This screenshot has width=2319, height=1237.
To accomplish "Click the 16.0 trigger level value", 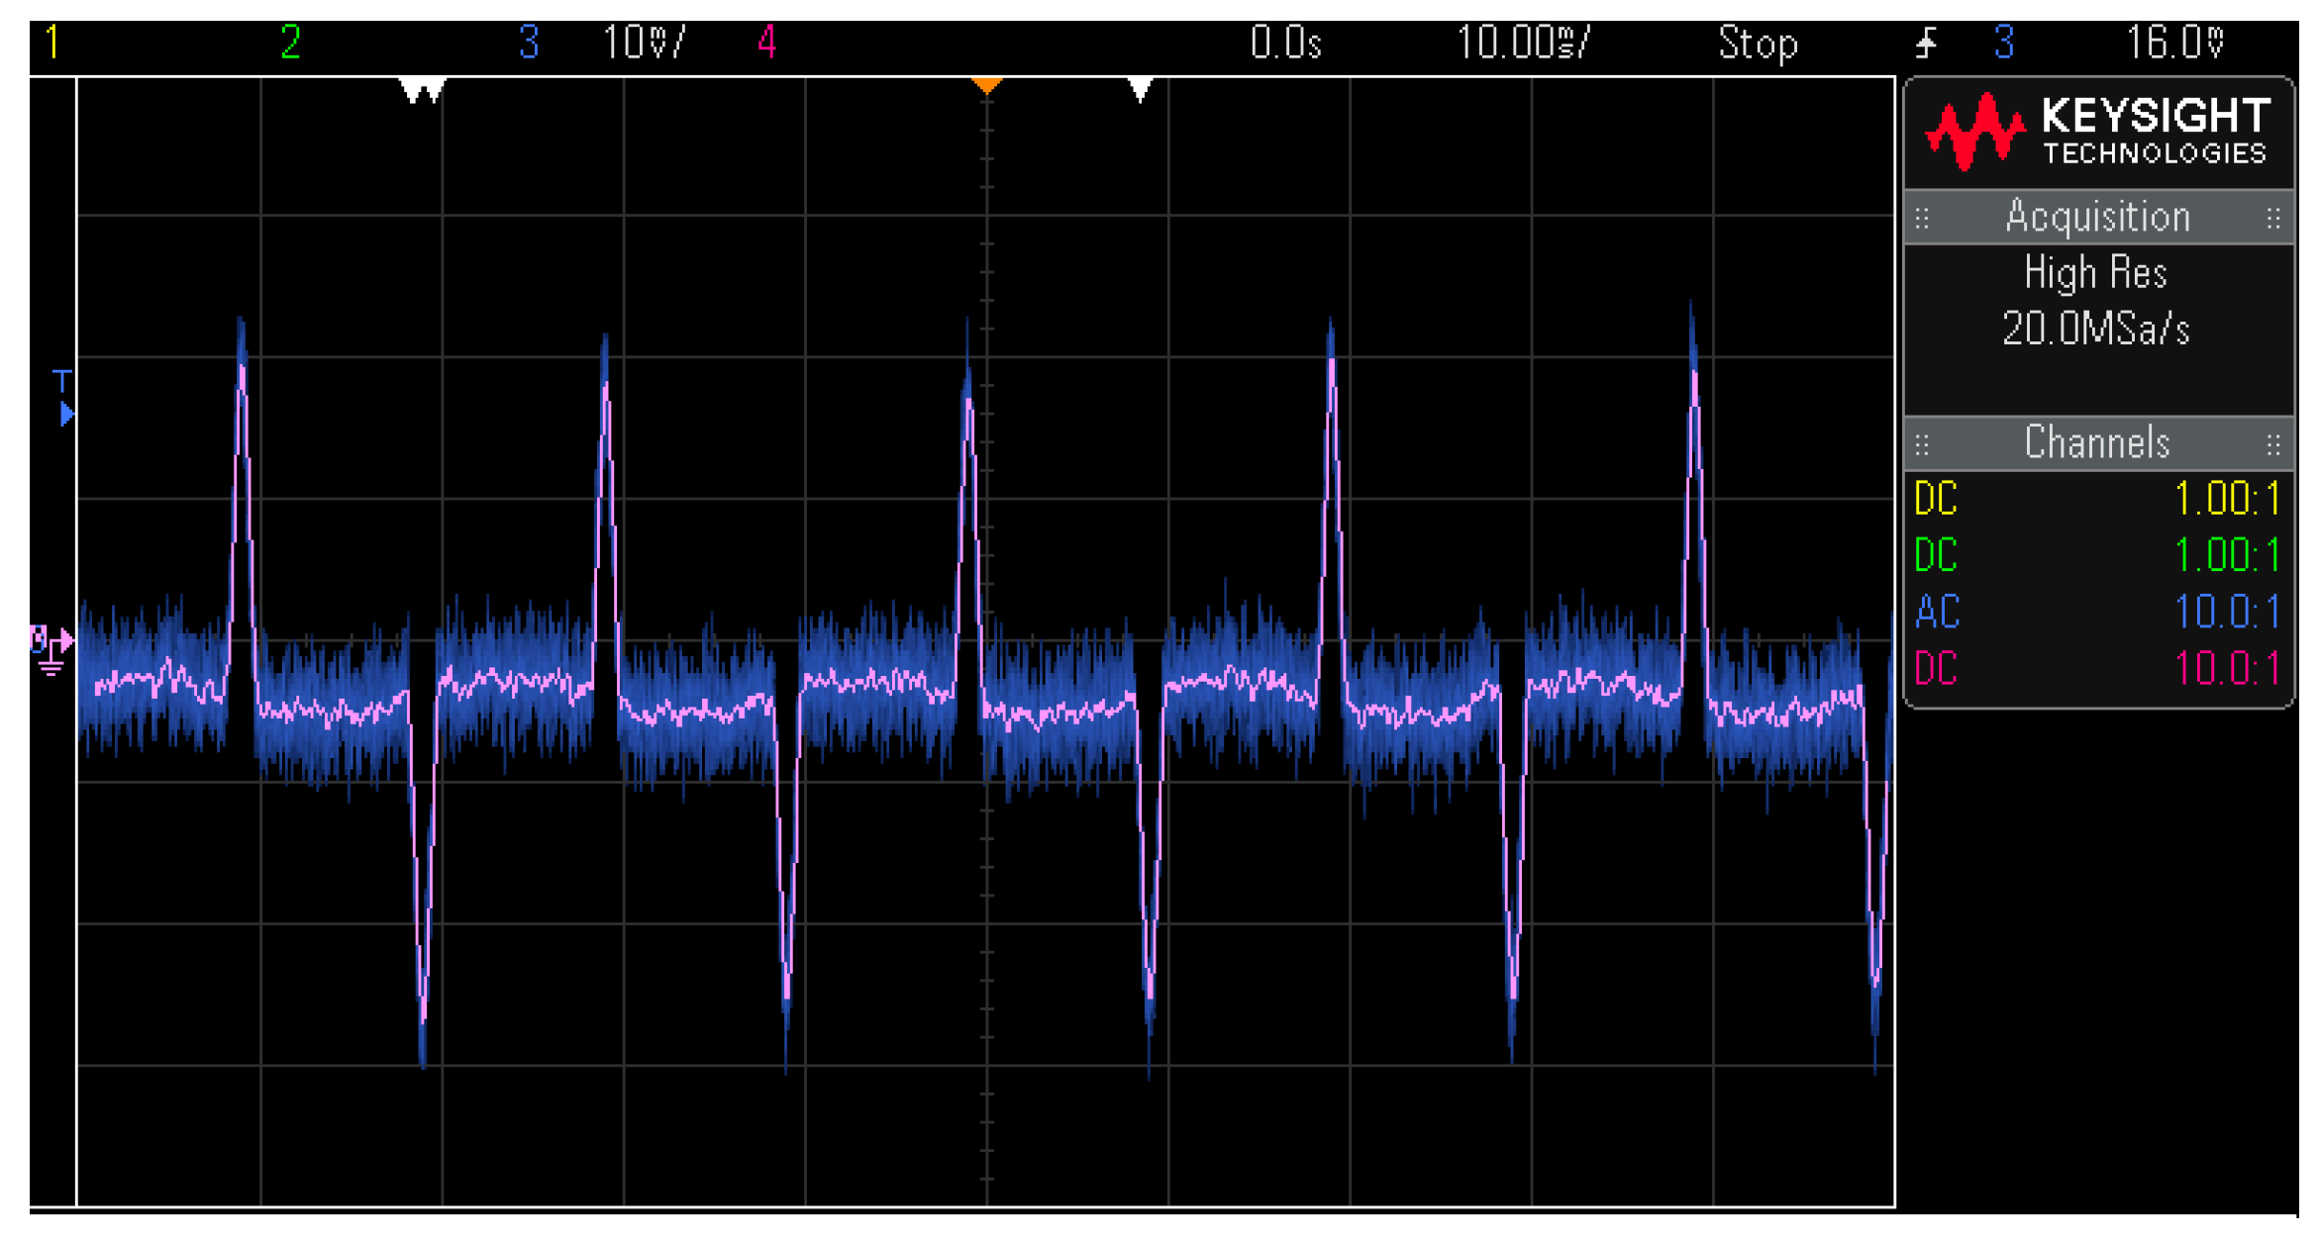I will click(2175, 43).
